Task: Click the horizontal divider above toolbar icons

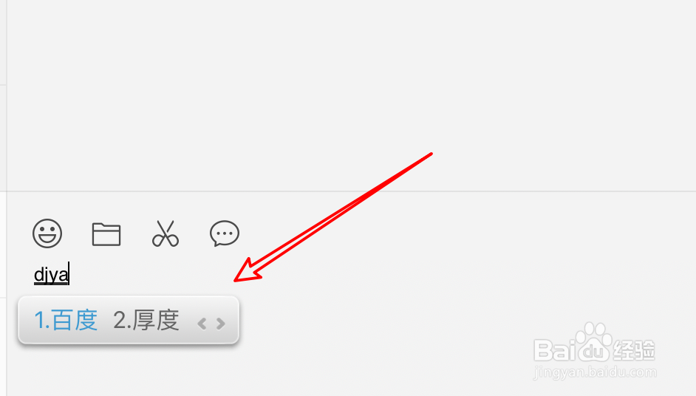Action: [351, 192]
